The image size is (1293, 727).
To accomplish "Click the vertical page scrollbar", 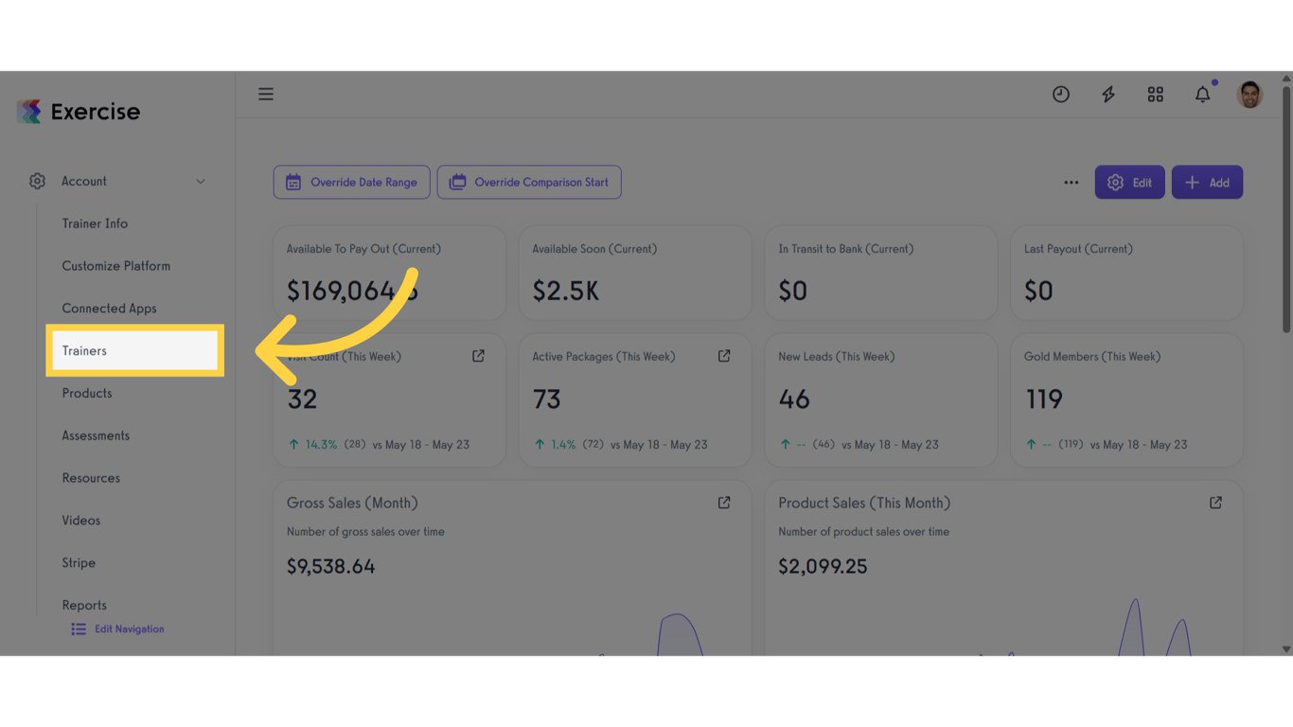I will tap(1285, 208).
